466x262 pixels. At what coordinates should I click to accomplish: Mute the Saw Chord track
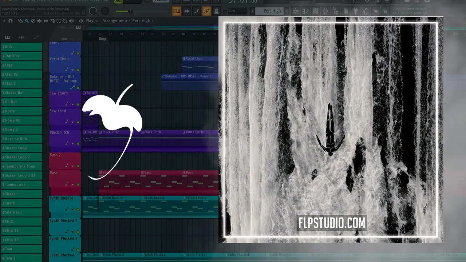[x=78, y=104]
